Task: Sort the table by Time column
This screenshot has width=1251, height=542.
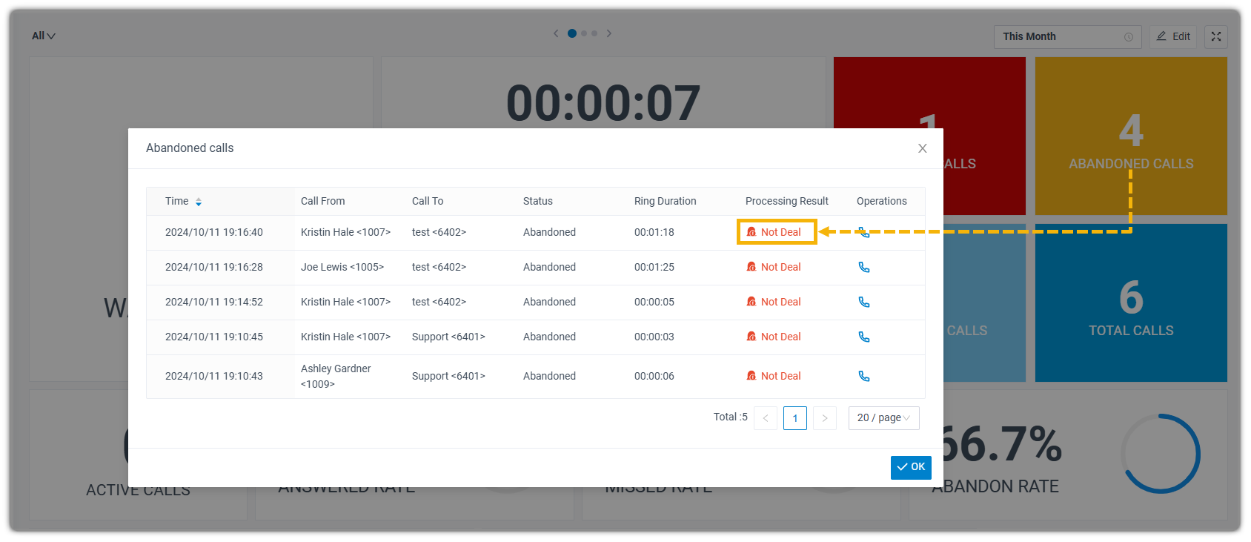Action: pyautogui.click(x=198, y=202)
